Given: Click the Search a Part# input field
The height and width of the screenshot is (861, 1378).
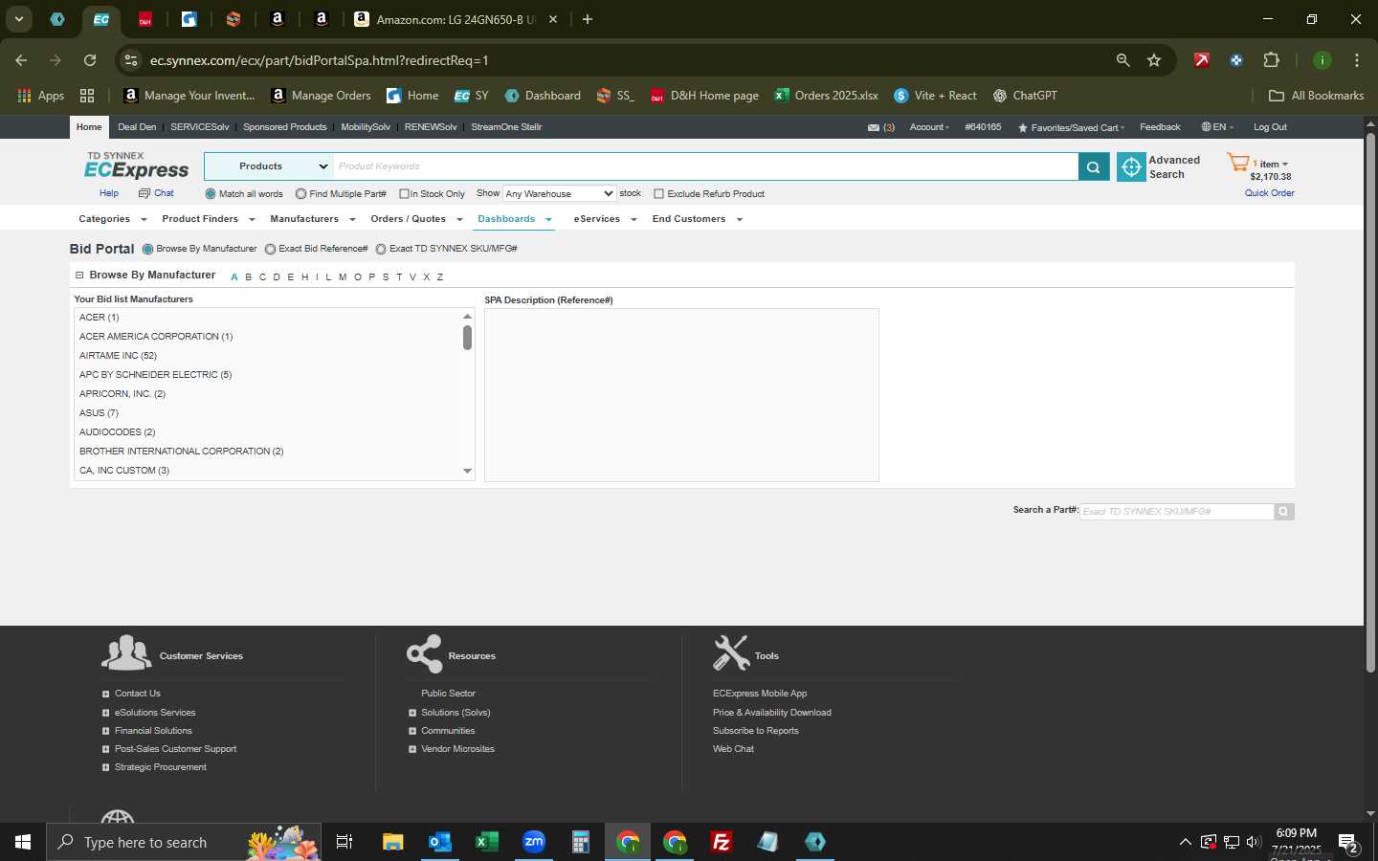Looking at the screenshot, I should (1177, 512).
